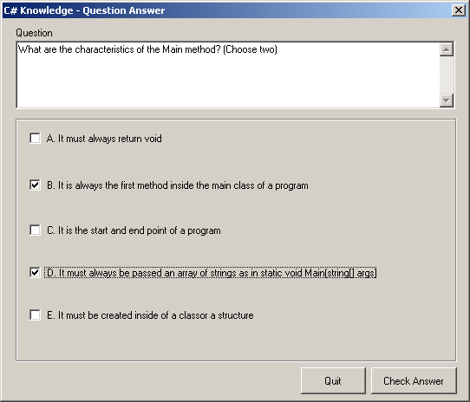The image size is (470, 402).
Task: Click the question box scroll up arrow
Action: pyautogui.click(x=447, y=49)
